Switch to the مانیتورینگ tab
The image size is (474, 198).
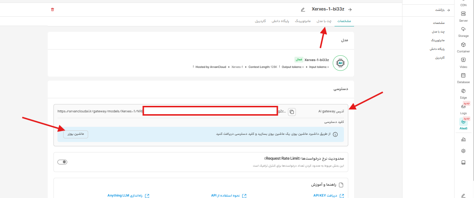pyautogui.click(x=303, y=21)
